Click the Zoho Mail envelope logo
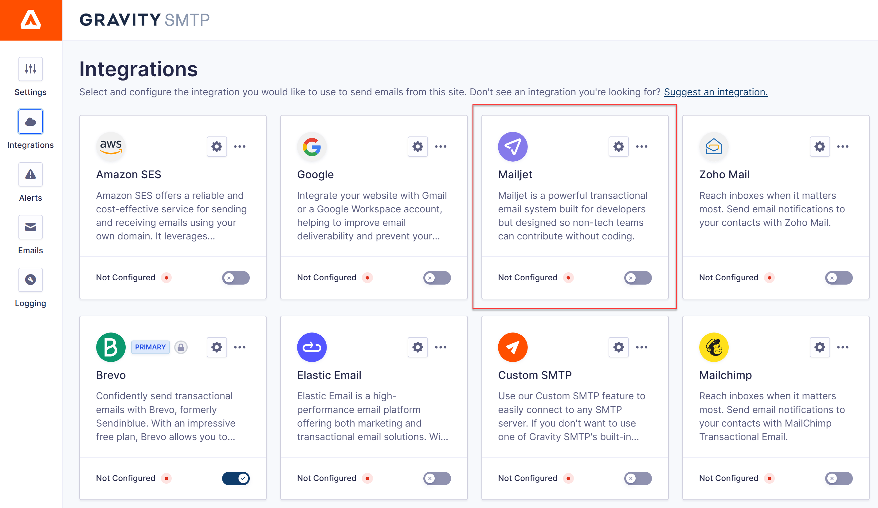Screen dimensions: 878x508 714,147
